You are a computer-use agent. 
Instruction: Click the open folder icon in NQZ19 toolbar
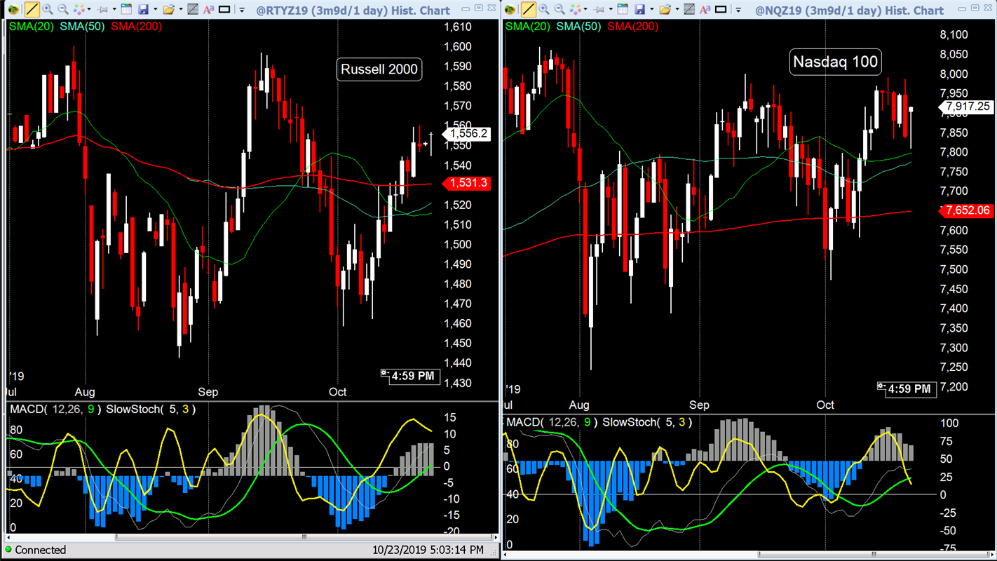click(665, 10)
